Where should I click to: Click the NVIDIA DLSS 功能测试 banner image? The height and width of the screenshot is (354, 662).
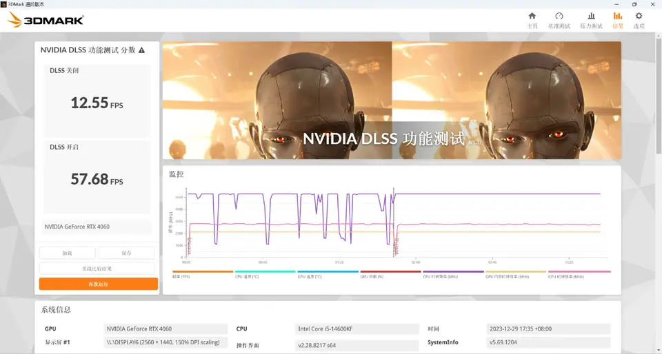[392, 101]
